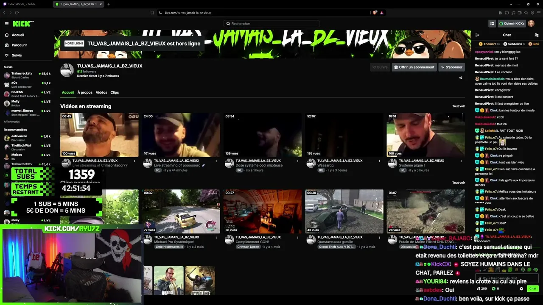Send message with the green Chat button
543x305 pixels.
click(x=532, y=288)
